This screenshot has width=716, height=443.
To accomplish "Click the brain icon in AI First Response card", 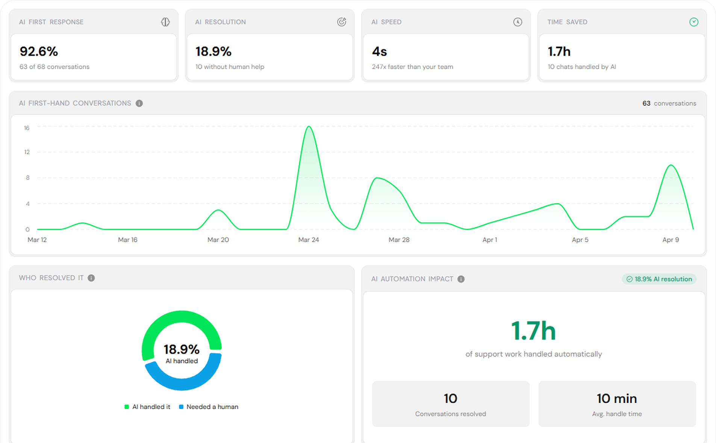I will point(165,22).
